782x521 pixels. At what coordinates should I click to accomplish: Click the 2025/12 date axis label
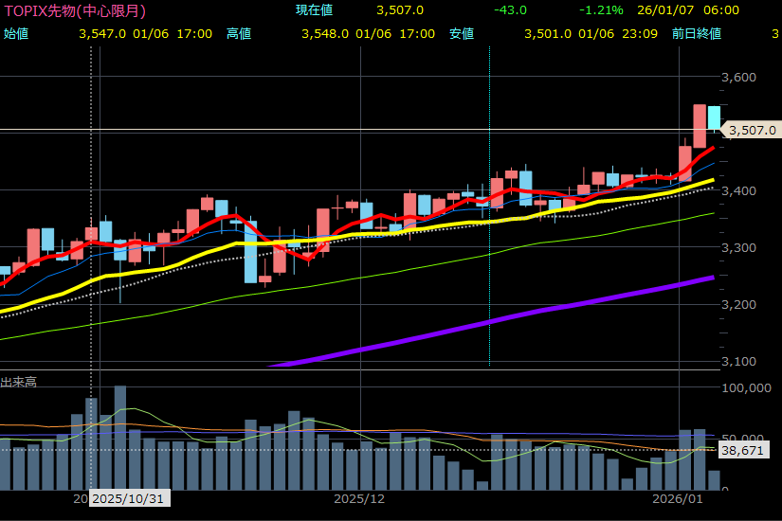[359, 498]
